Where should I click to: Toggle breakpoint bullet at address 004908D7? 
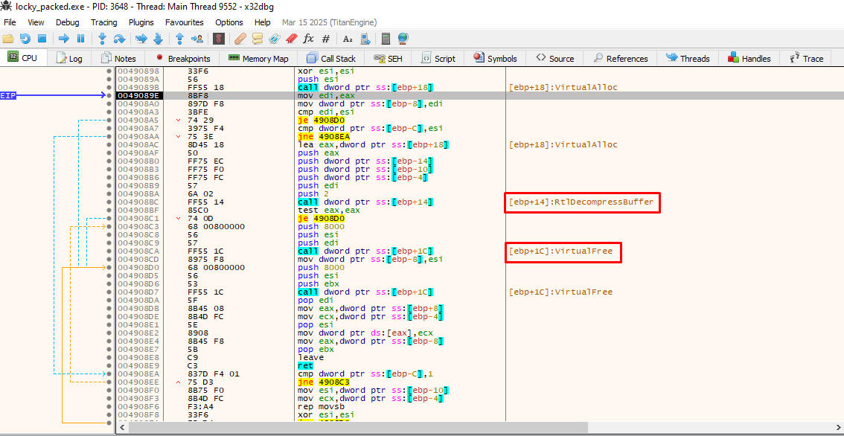(x=110, y=292)
